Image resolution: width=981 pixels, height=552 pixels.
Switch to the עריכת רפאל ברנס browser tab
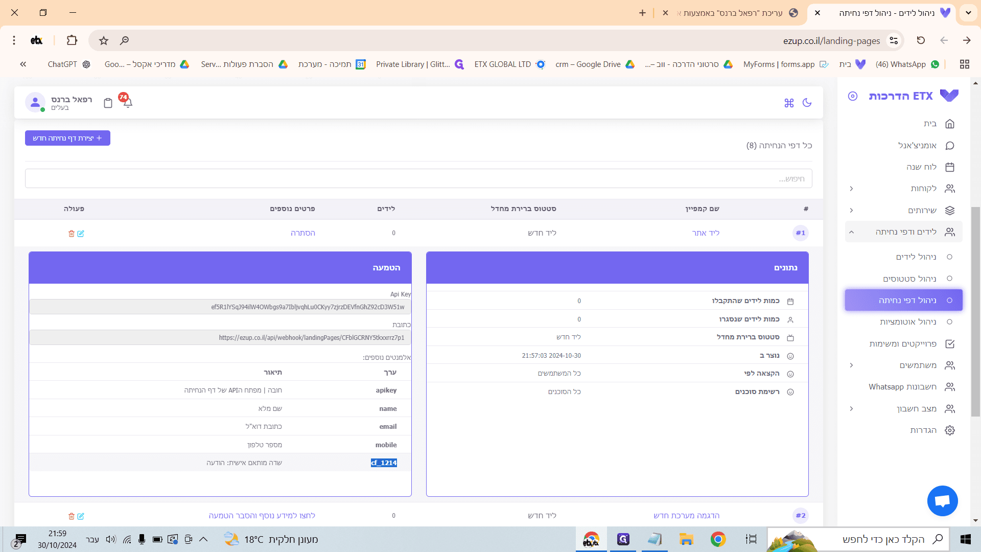pyautogui.click(x=733, y=13)
